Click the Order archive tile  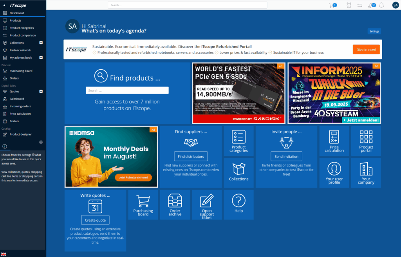tap(175, 205)
